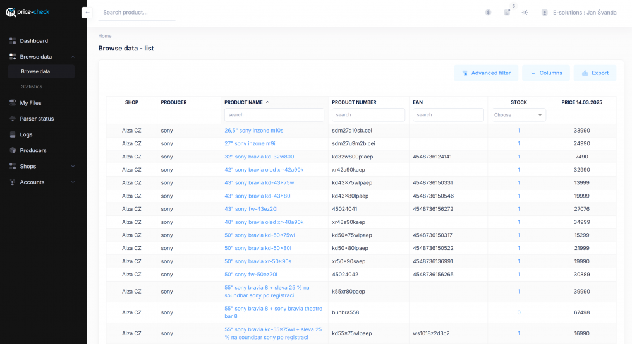This screenshot has height=344, width=632.
Task: Click the Product Name search field
Action: pos(274,115)
